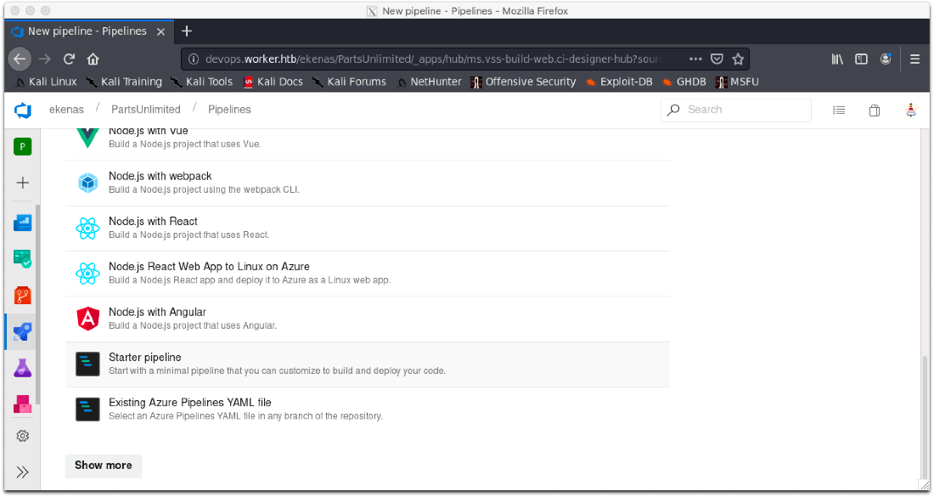Image resolution: width=934 pixels, height=497 pixels.
Task: Click the webpack cube icon
Action: tap(87, 183)
